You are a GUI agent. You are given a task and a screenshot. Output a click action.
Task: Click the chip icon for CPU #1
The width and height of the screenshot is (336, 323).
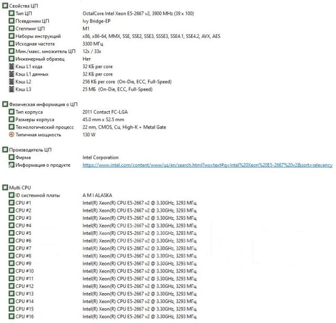pyautogui.click(x=12, y=203)
